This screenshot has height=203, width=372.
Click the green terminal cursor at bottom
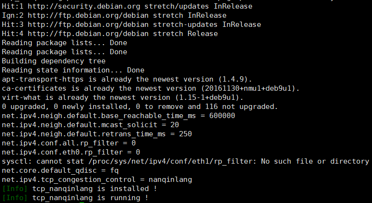coord(82,203)
